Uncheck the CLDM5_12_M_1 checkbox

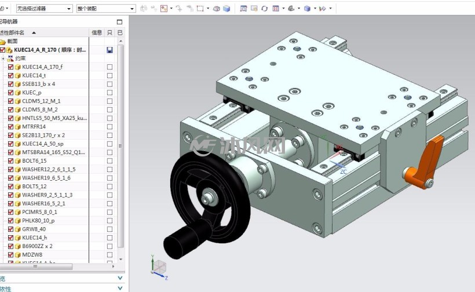click(10, 101)
